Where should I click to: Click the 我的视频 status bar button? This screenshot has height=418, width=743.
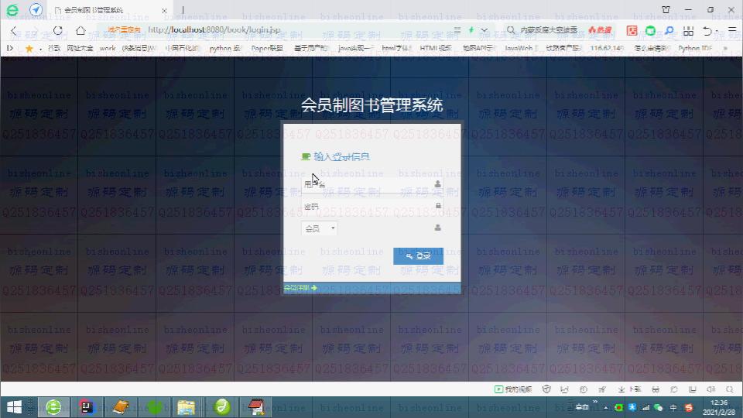click(x=513, y=389)
